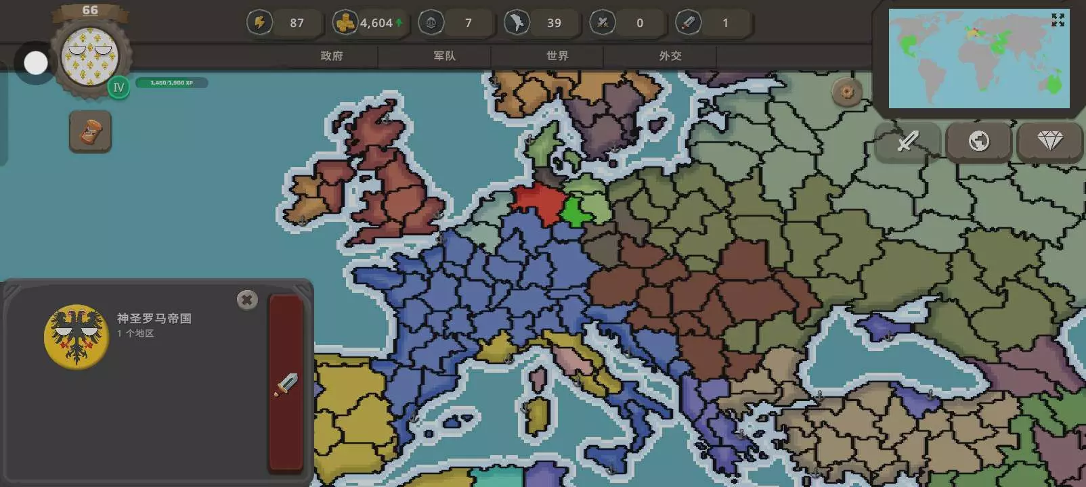Click the energy value 87

click(297, 23)
